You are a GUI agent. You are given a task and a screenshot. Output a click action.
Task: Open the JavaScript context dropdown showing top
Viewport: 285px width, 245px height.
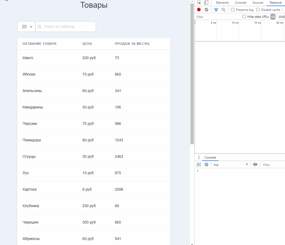coord(230,164)
